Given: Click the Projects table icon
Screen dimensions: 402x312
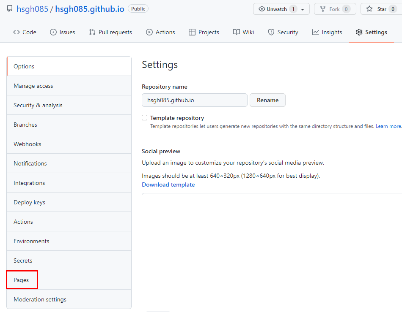Looking at the screenshot, I should click(192, 32).
